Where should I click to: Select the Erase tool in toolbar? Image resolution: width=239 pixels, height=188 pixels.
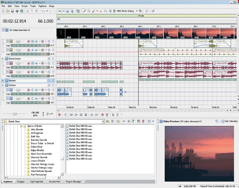coord(101,11)
